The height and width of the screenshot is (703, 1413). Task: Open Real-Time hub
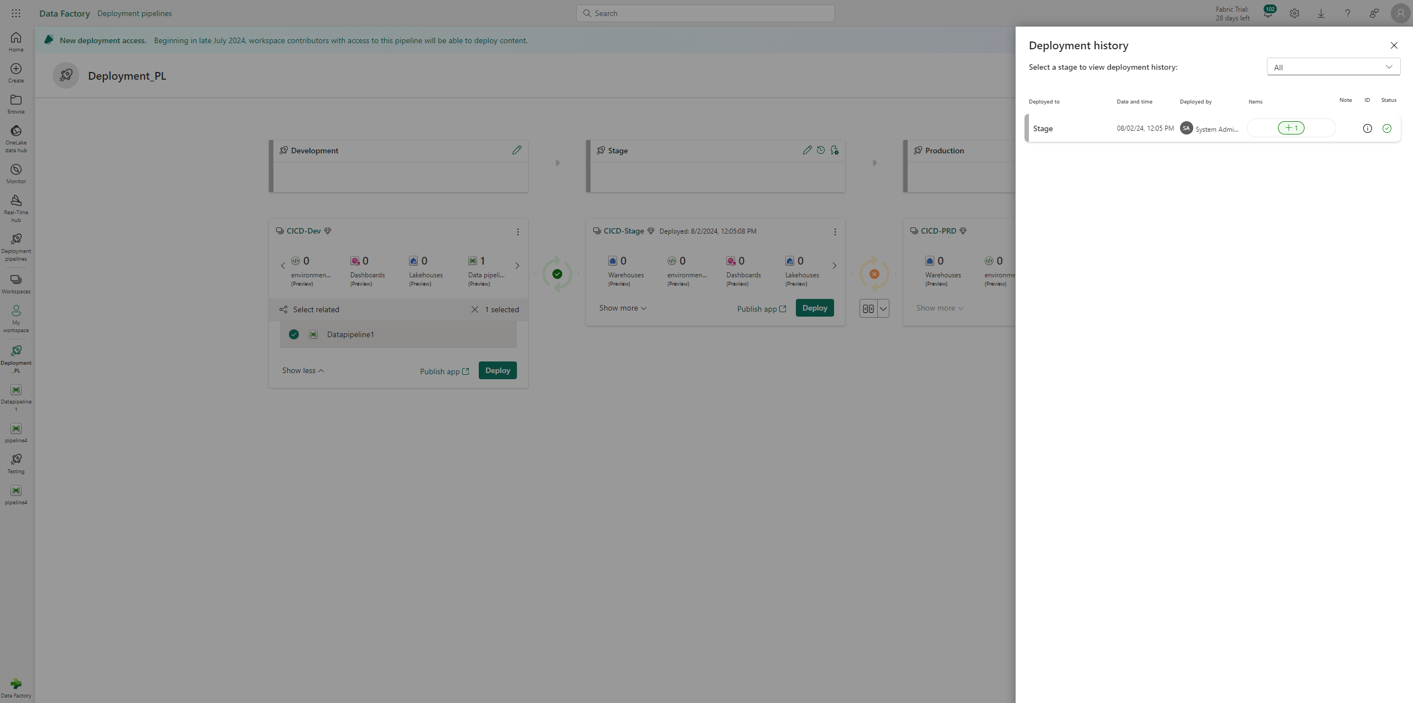pos(16,208)
